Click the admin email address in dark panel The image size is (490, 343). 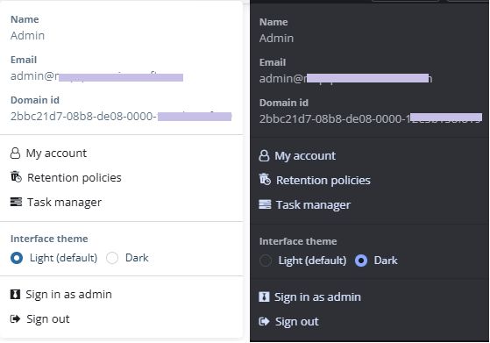coord(345,78)
